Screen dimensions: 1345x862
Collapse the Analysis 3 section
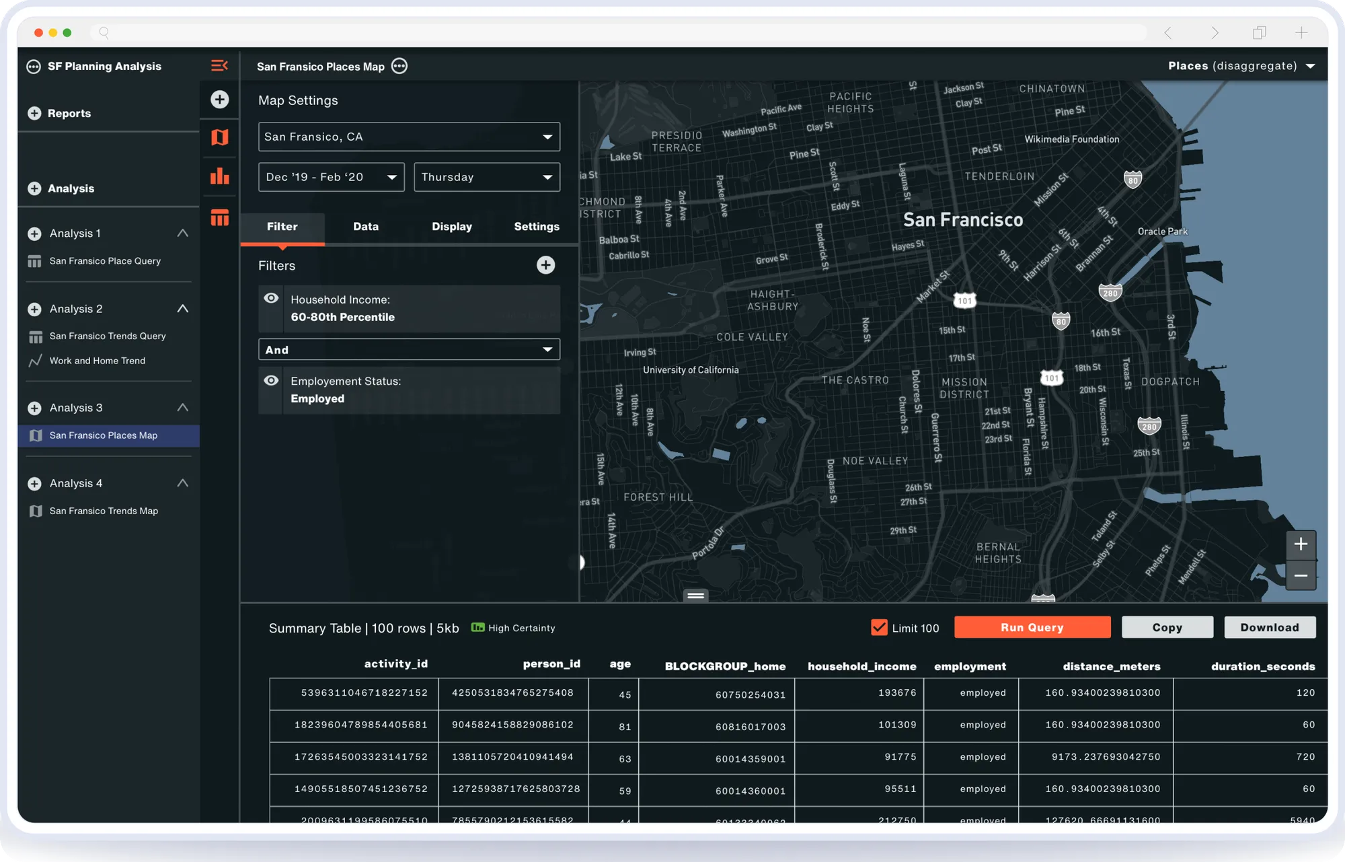tap(182, 407)
